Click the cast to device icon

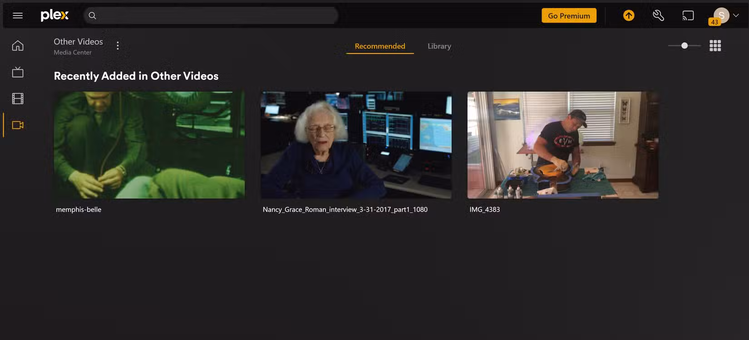pos(688,15)
